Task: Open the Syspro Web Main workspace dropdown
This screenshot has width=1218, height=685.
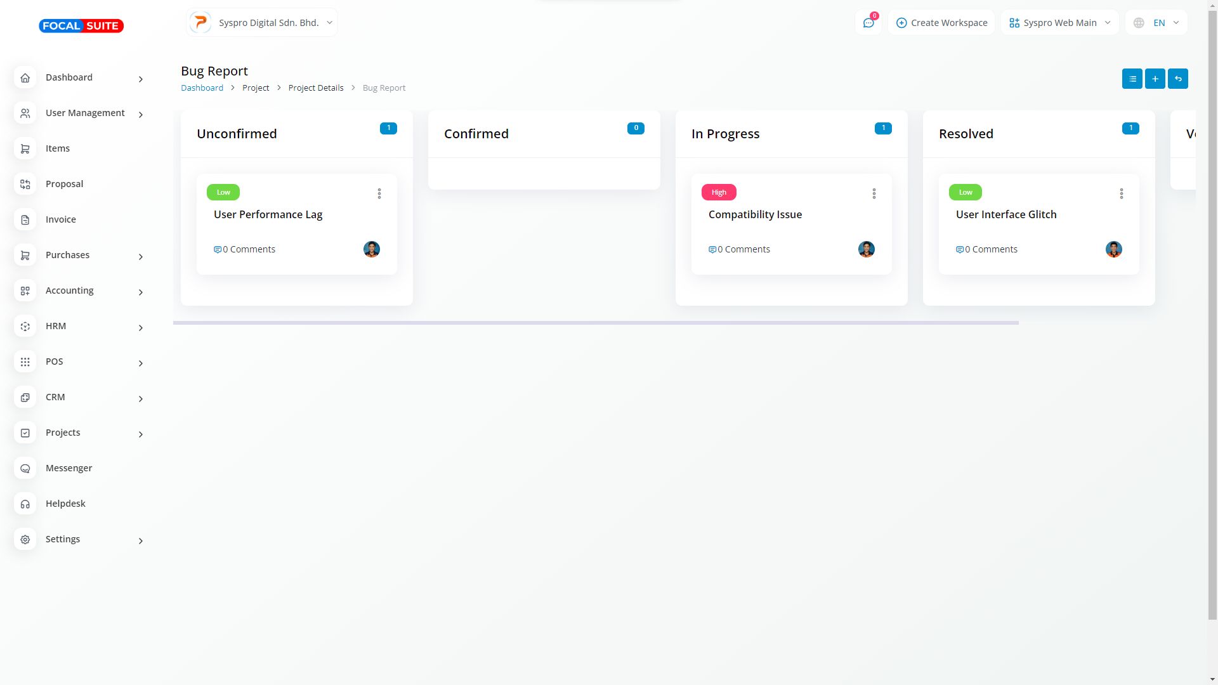Action: point(1059,23)
